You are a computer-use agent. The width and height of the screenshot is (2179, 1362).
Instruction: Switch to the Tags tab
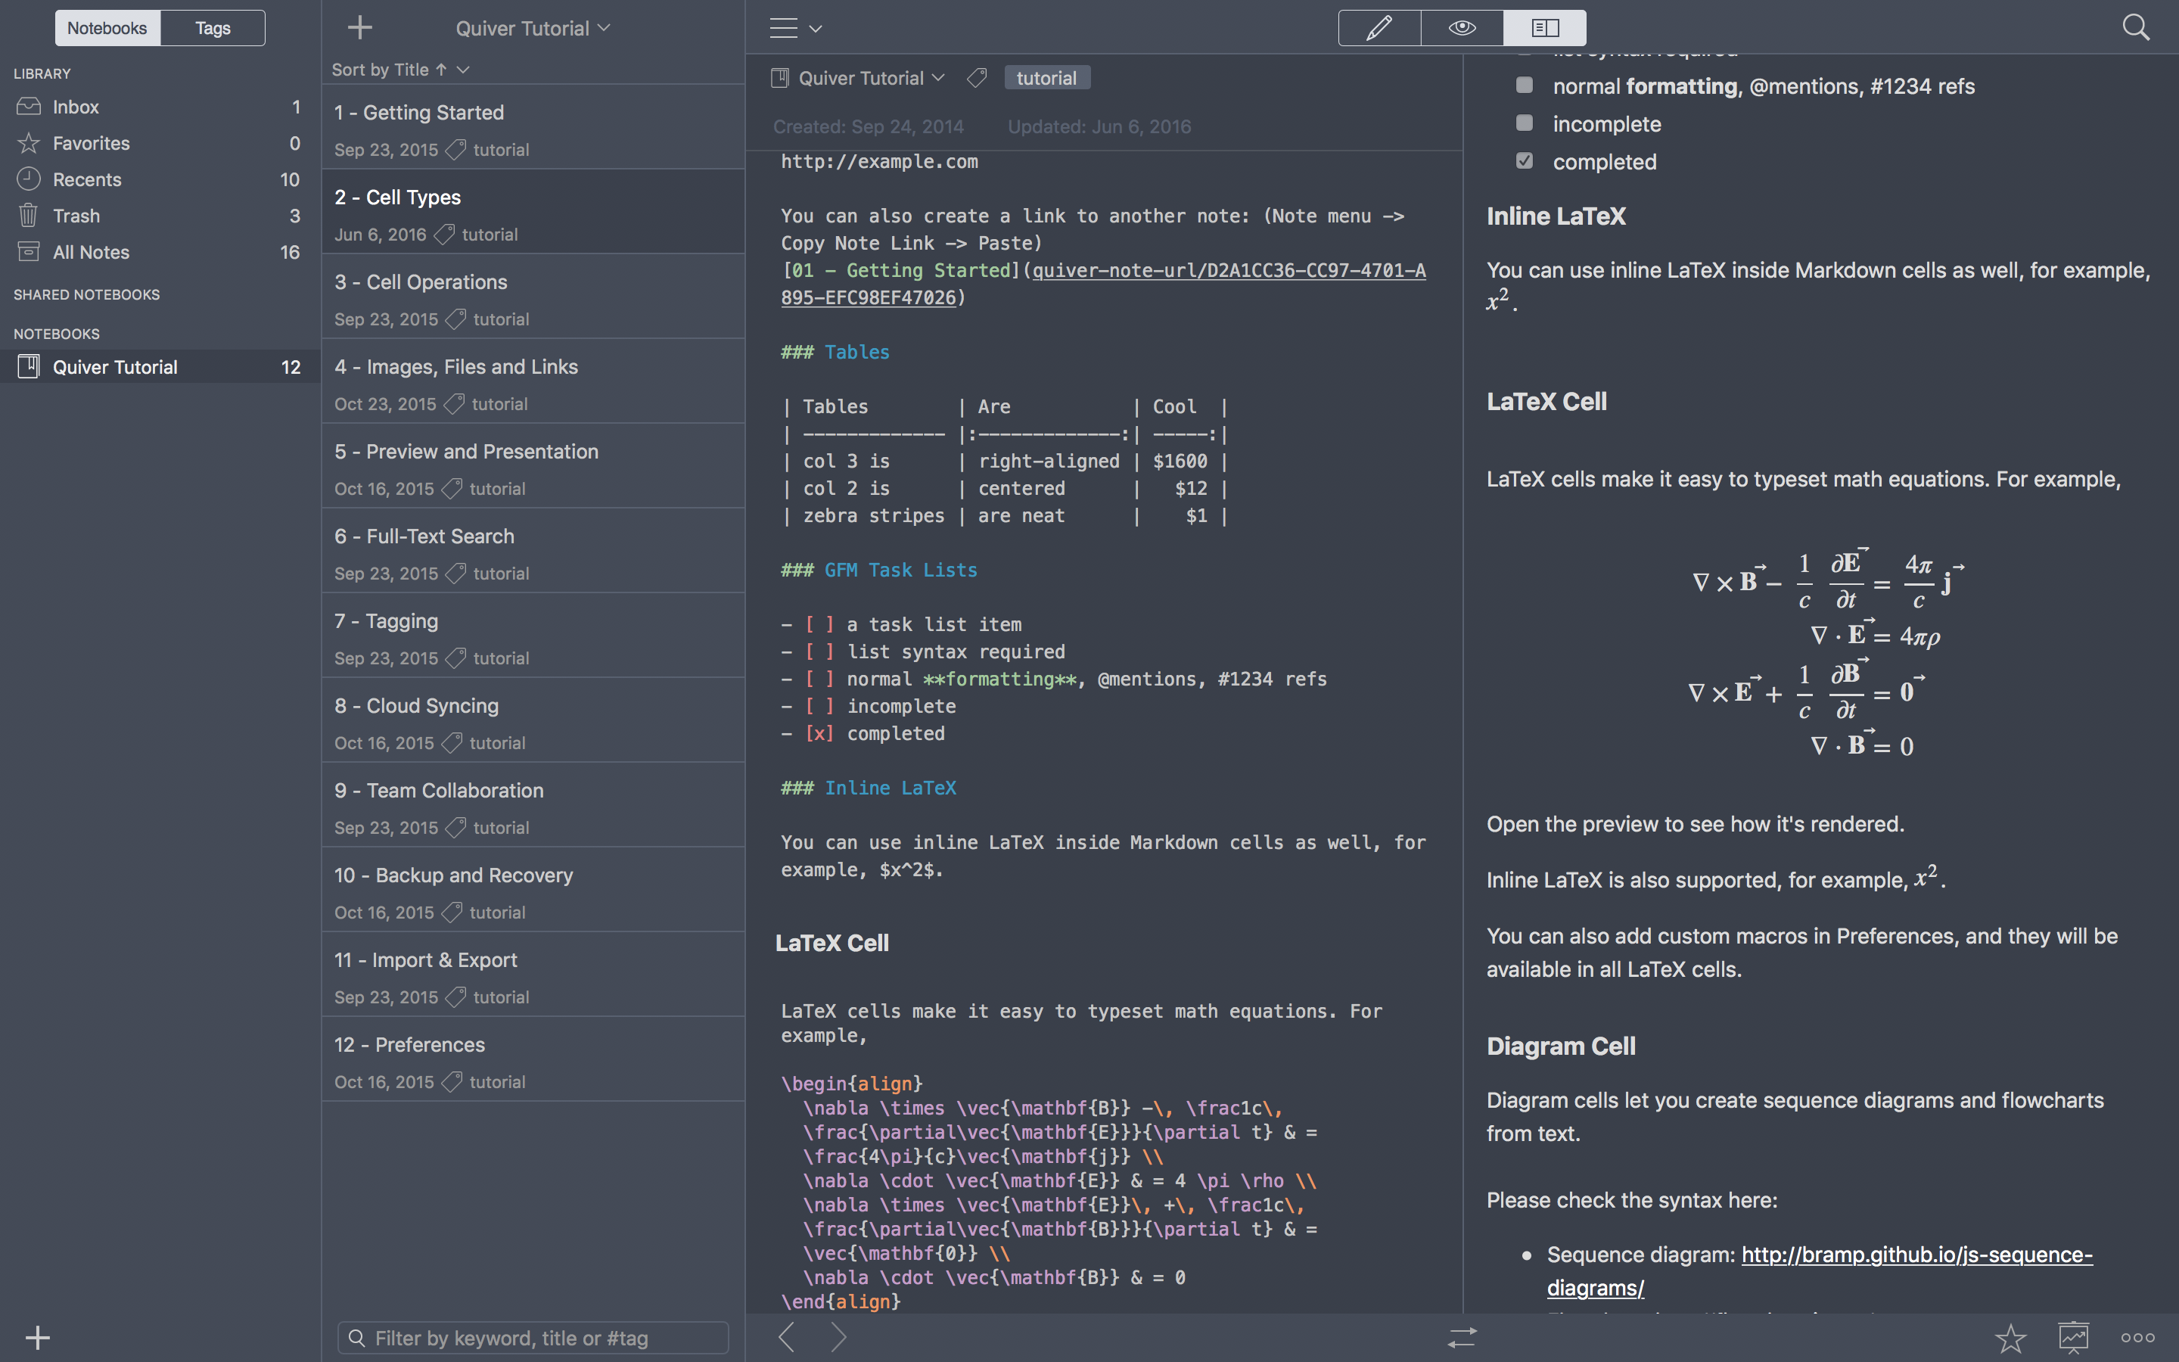pyautogui.click(x=213, y=28)
